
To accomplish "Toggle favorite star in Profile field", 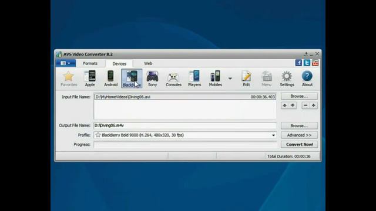I will tap(98, 135).
